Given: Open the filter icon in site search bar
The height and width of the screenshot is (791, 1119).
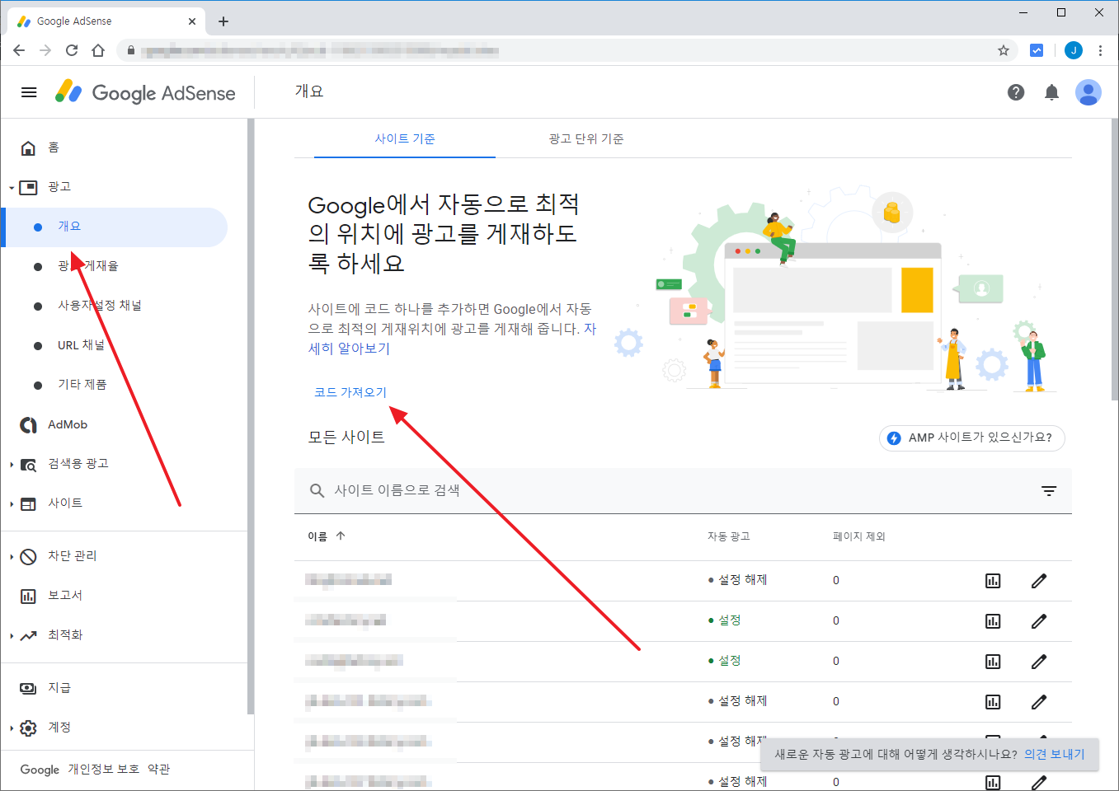Looking at the screenshot, I should click(1049, 491).
